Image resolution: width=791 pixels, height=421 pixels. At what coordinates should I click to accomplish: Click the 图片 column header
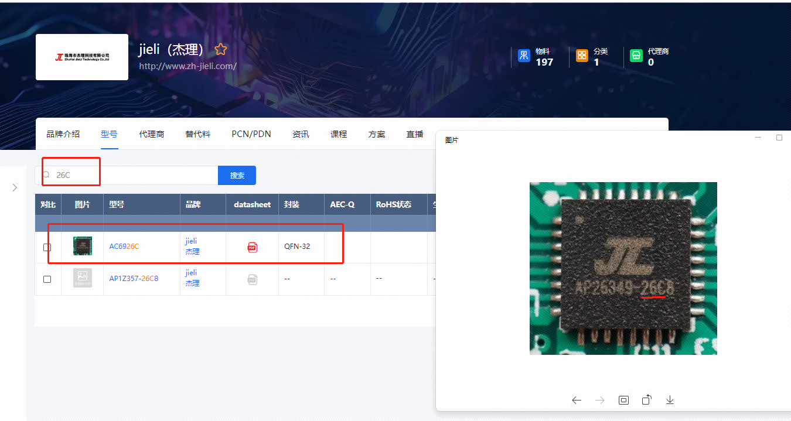tap(83, 204)
